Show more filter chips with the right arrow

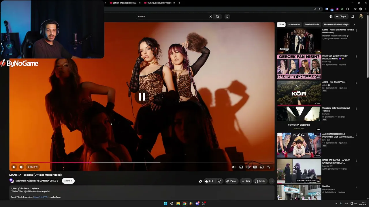click(x=354, y=25)
